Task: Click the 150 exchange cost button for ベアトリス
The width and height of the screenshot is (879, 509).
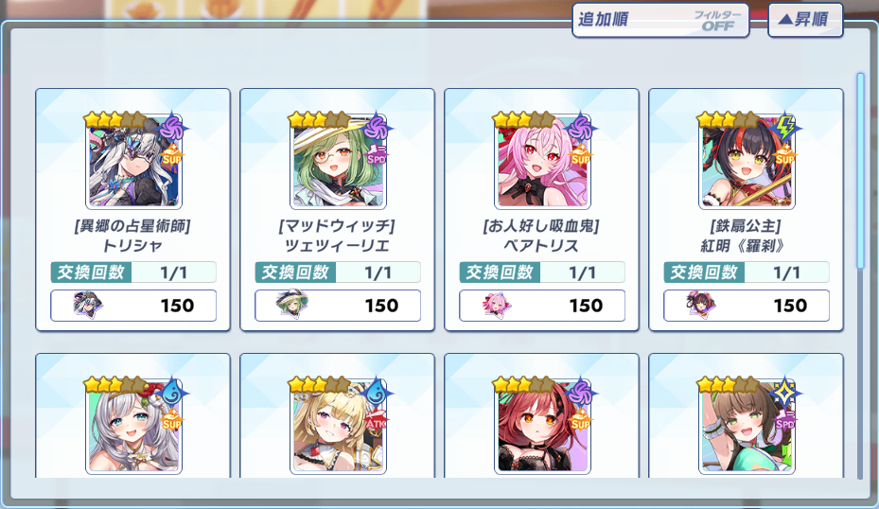Action: pyautogui.click(x=542, y=306)
